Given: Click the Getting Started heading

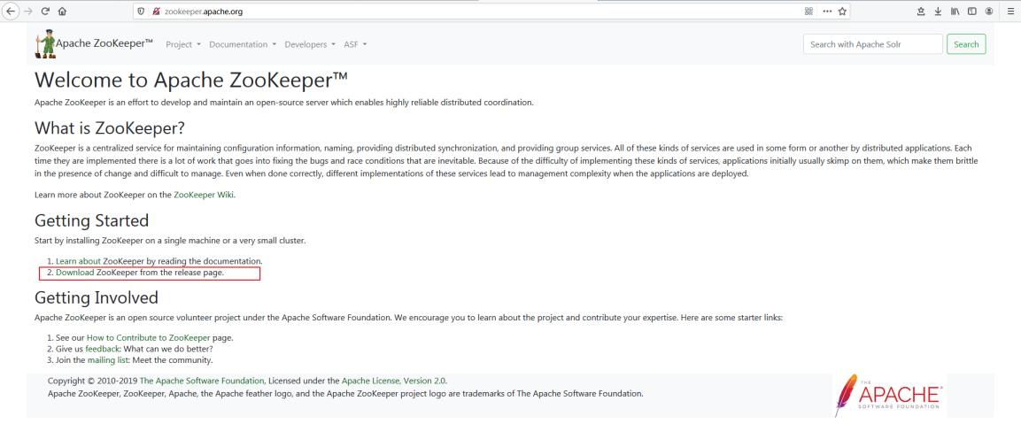Looking at the screenshot, I should 92,220.
